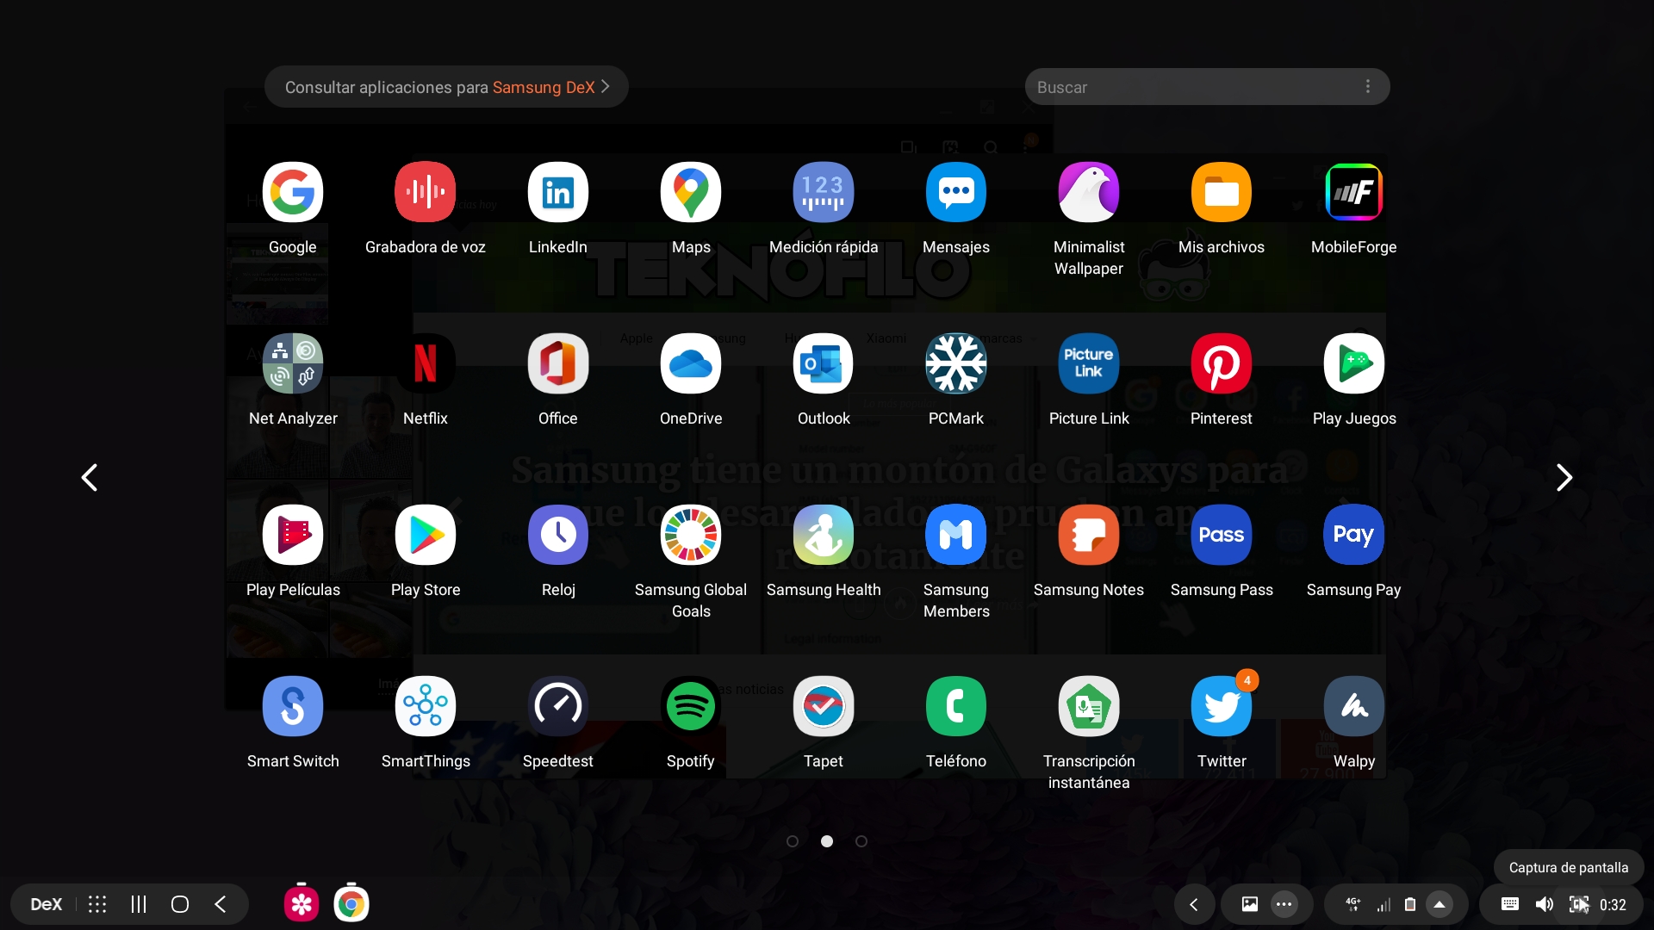The width and height of the screenshot is (1654, 930).
Task: Click the DeX button in taskbar
Action: click(x=47, y=904)
